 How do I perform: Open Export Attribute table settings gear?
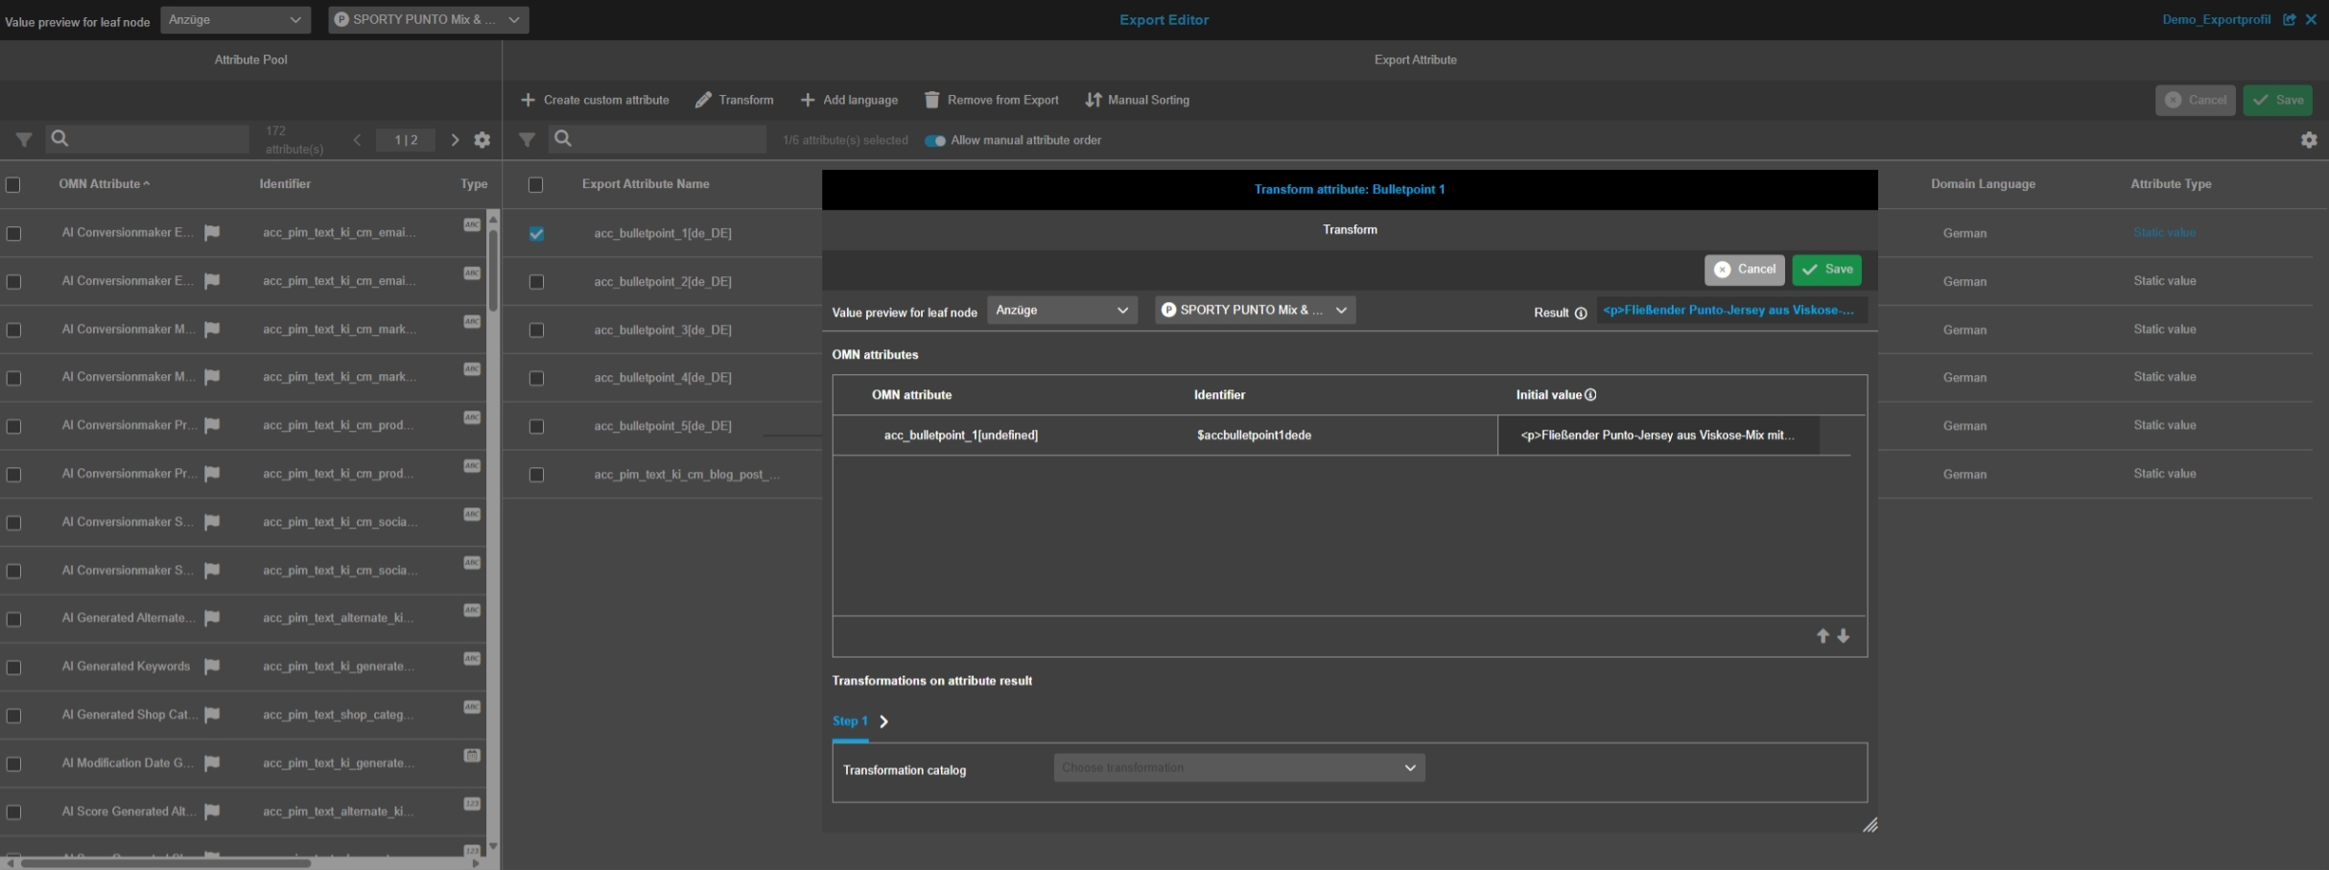(x=2309, y=140)
